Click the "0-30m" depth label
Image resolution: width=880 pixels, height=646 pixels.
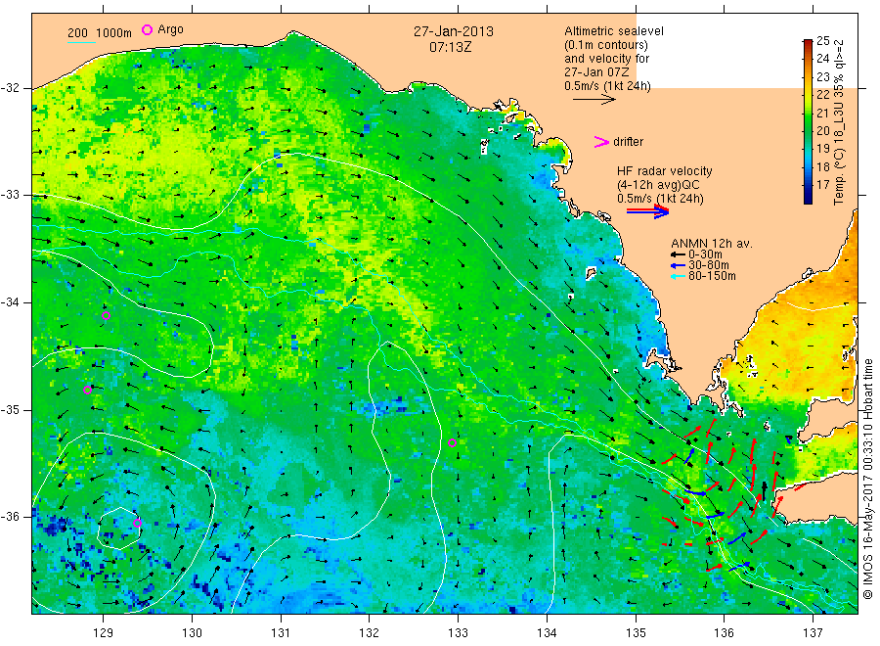pos(705,254)
